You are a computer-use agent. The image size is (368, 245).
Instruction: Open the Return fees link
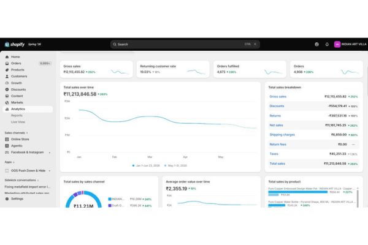[278, 145]
